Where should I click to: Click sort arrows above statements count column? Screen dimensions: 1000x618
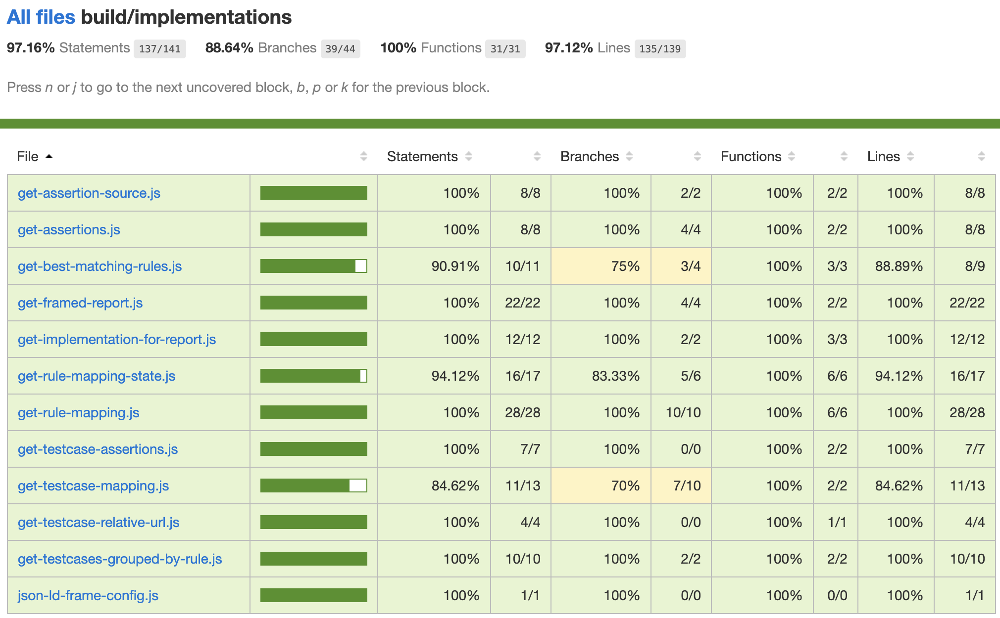(x=537, y=157)
